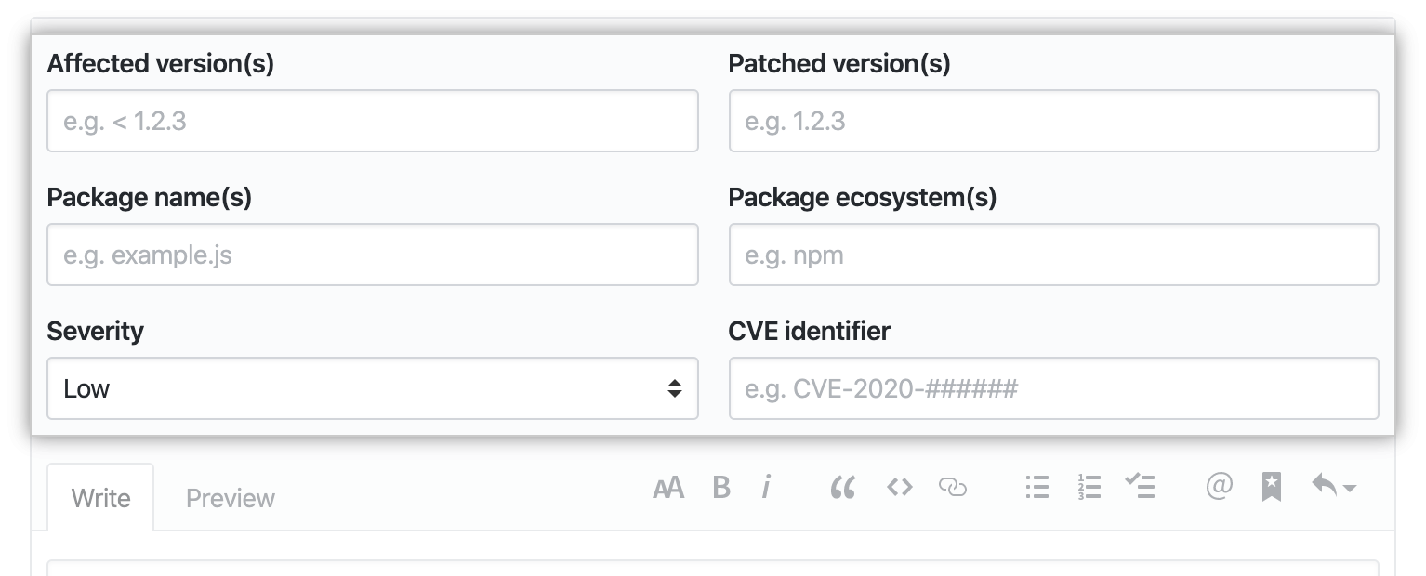Apply italic formatting in the toolbar

point(767,487)
